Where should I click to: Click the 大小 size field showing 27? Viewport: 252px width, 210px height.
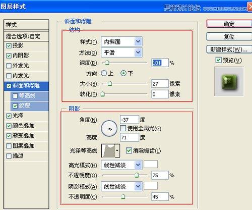(x=160, y=84)
